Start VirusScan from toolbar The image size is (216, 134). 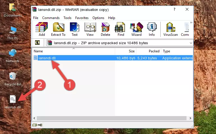tap(170, 29)
